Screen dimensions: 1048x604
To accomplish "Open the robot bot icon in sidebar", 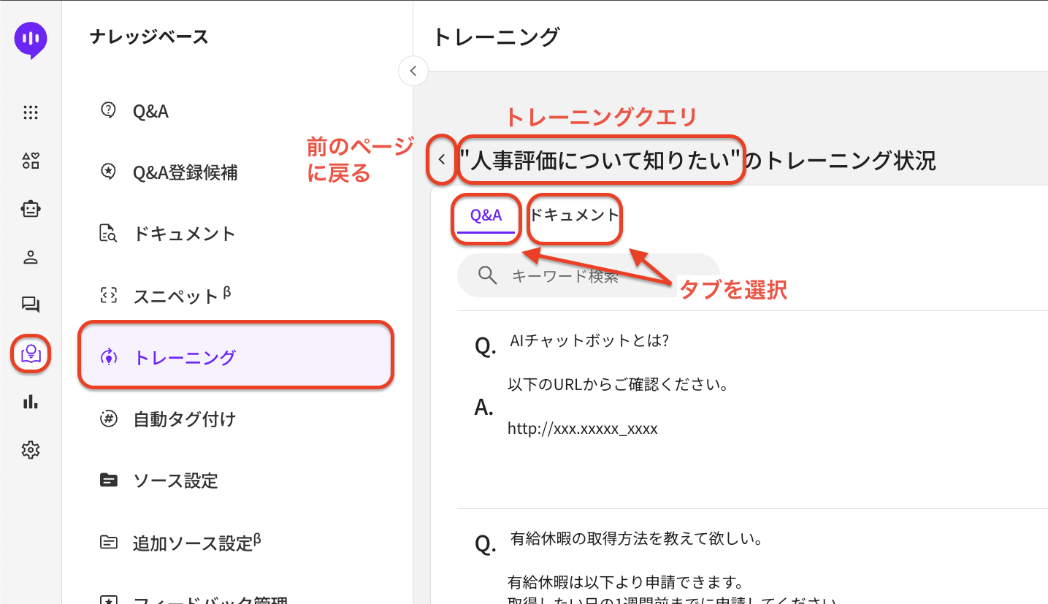I will click(31, 210).
